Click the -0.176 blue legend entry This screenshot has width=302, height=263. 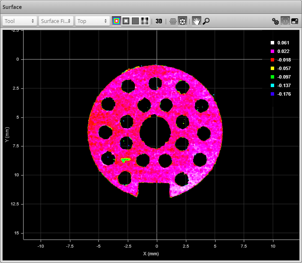point(284,94)
